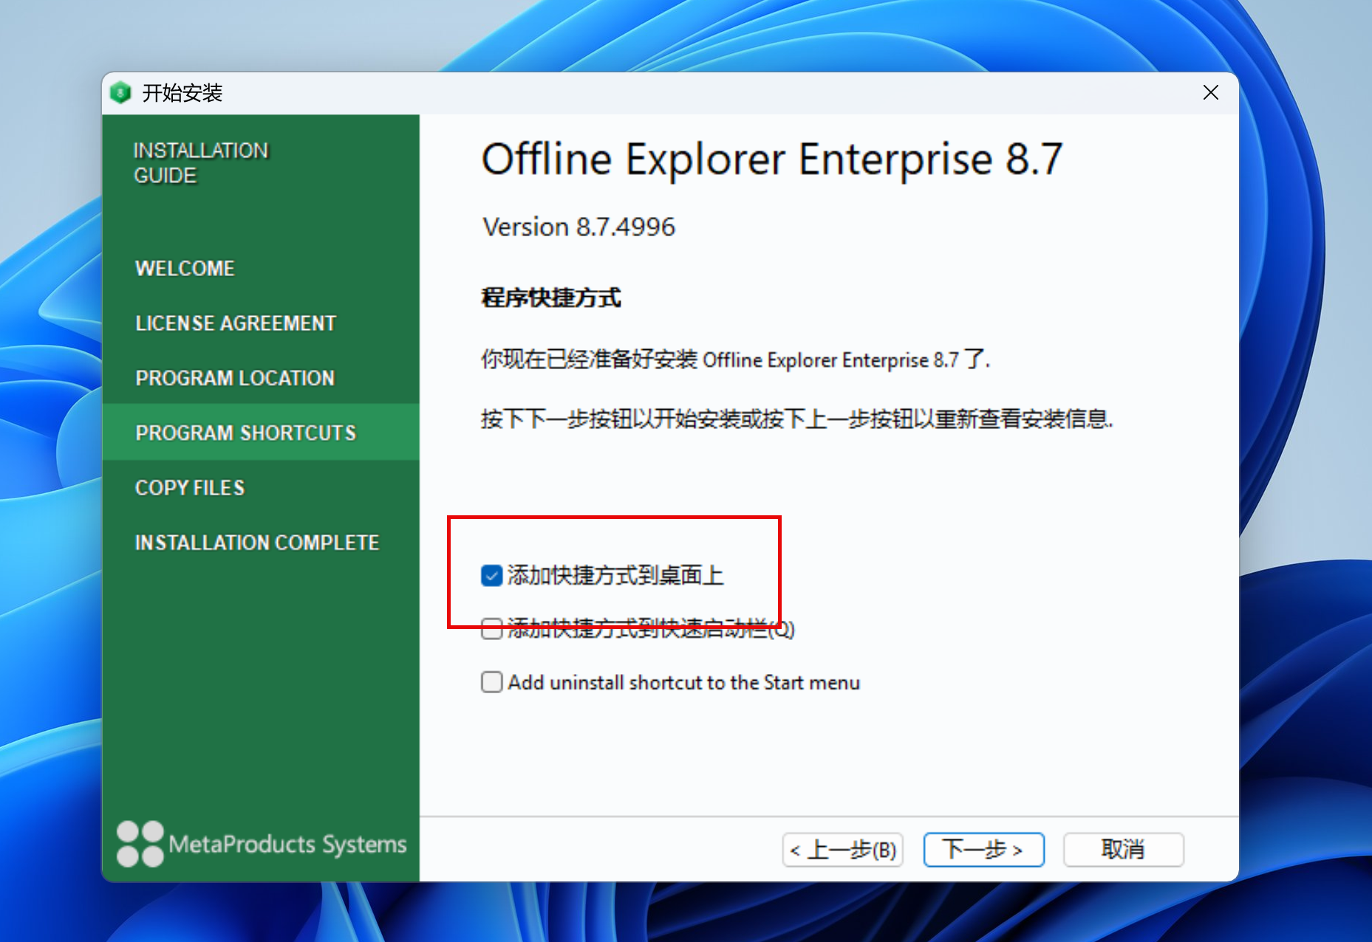Screen dimensions: 1372x942
Task: Close the installer window with X
Action: tap(1210, 92)
